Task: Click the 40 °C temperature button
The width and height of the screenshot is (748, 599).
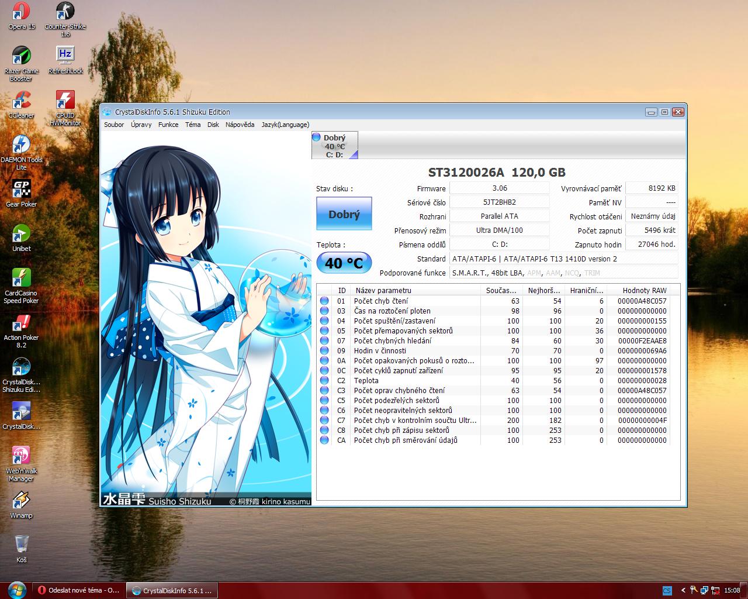Action: 344,263
